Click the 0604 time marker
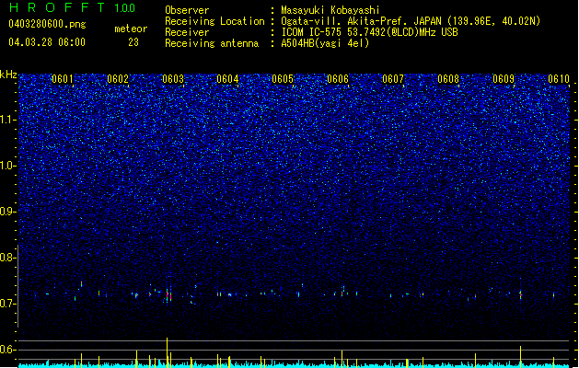Screen dimensions: 579x368 pyautogui.click(x=227, y=79)
